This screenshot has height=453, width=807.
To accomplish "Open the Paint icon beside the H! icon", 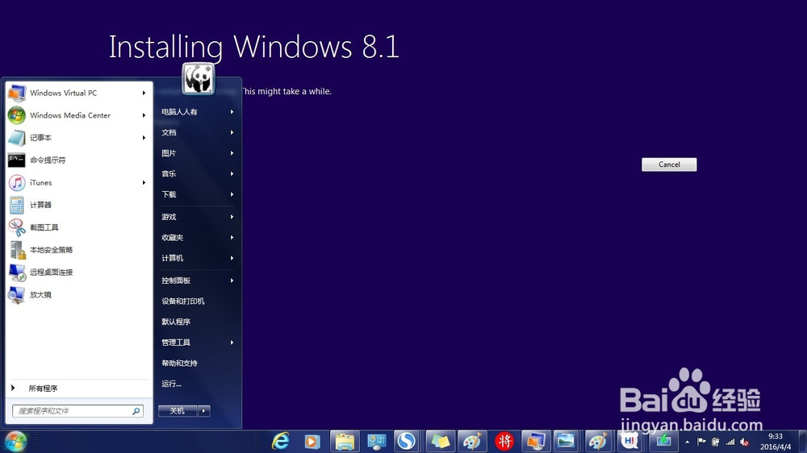I will [597, 441].
